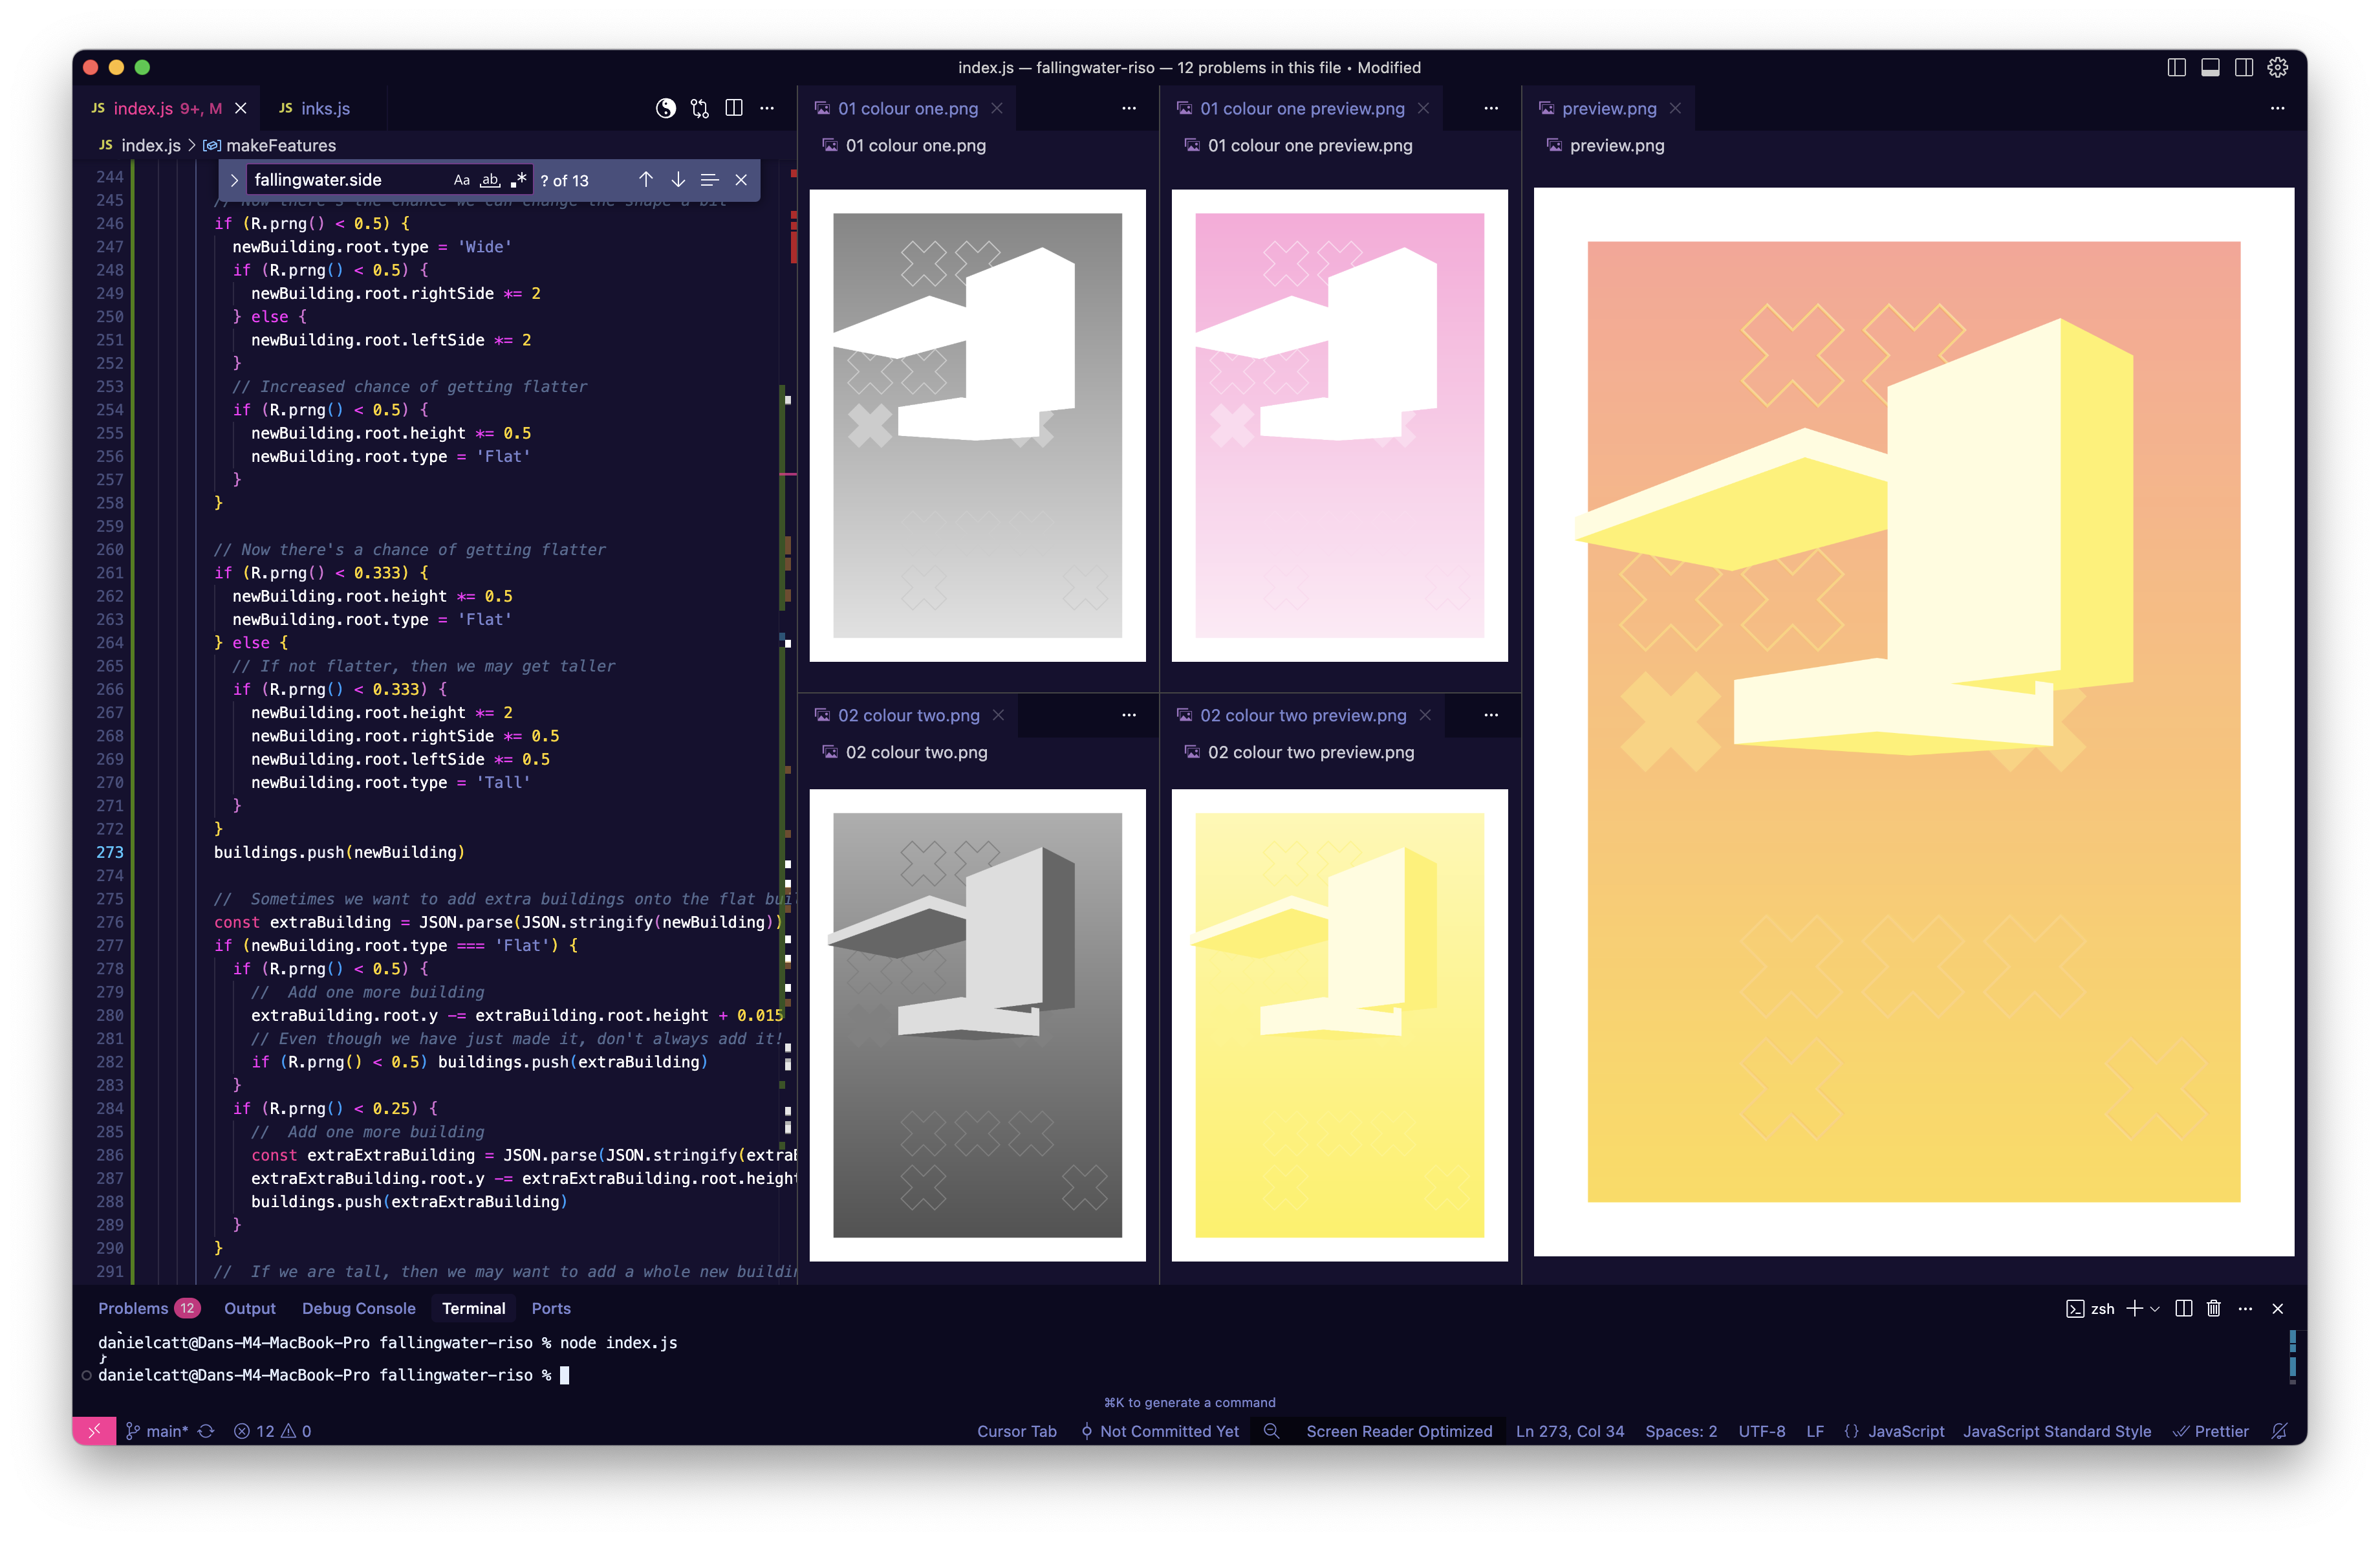This screenshot has width=2380, height=1541.
Task: Create a new terminal with plus icon
Action: click(x=2134, y=1308)
